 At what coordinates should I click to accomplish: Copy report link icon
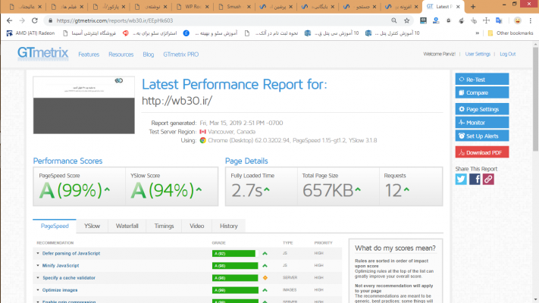pos(488,179)
